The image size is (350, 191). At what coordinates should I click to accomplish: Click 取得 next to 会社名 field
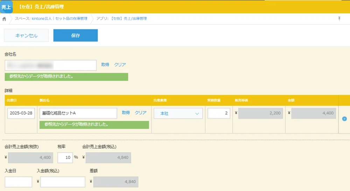(105, 64)
